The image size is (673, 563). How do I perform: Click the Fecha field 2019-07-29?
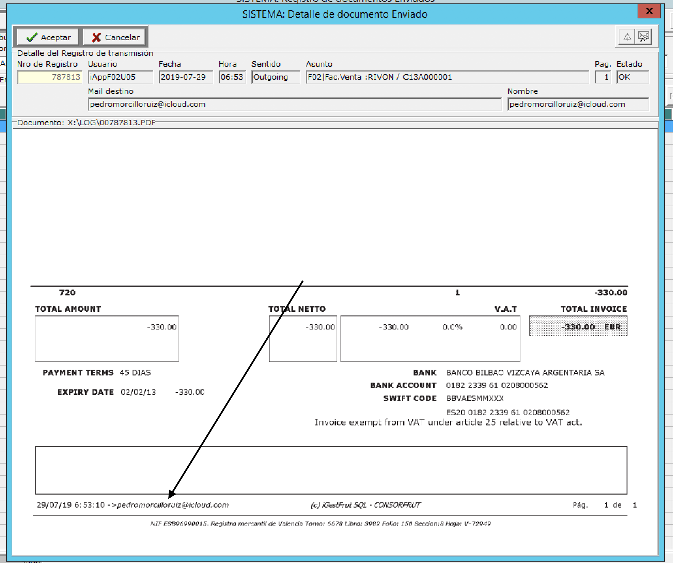186,77
